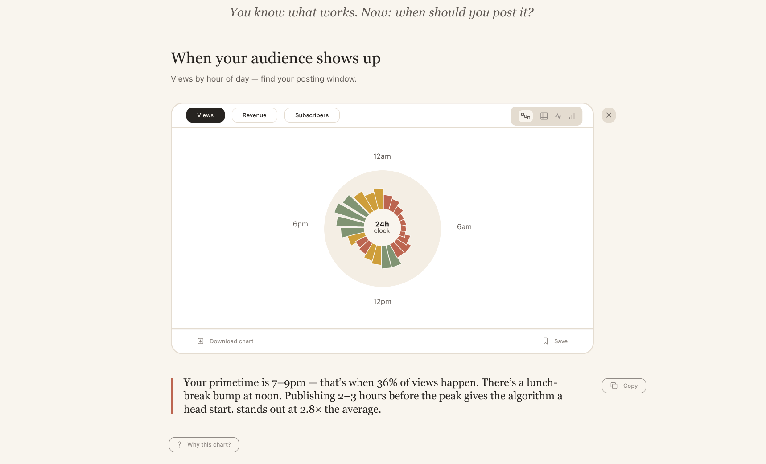The image size is (766, 464).
Task: Switch to the table view icon
Action: pos(544,116)
